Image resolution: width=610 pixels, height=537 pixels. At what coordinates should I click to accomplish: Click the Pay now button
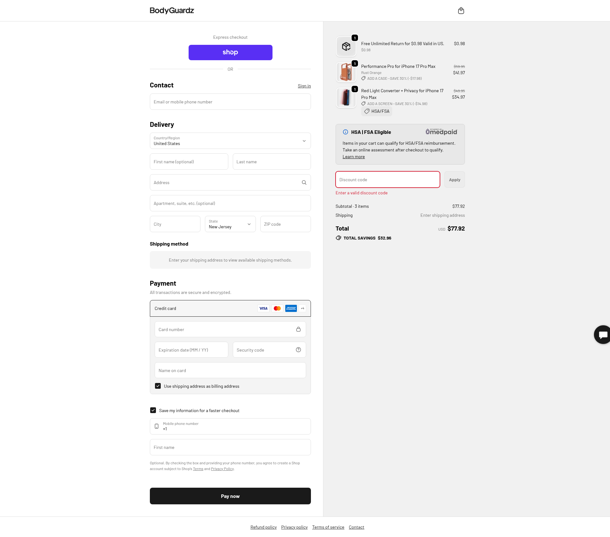[x=230, y=496]
